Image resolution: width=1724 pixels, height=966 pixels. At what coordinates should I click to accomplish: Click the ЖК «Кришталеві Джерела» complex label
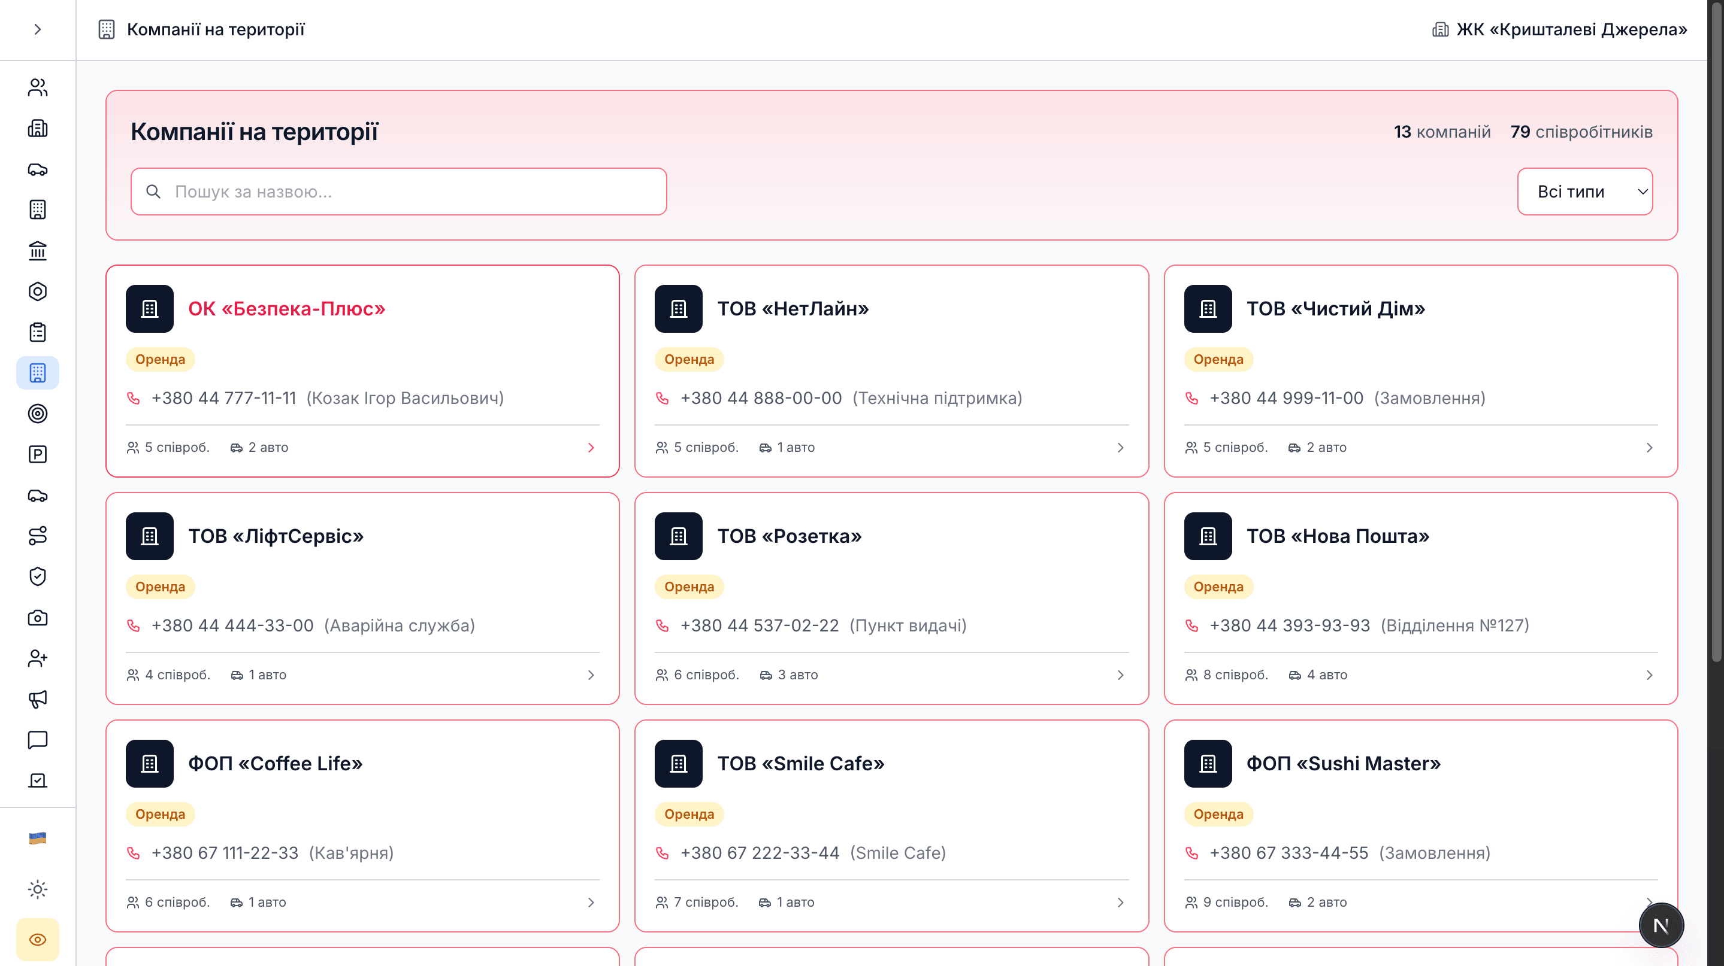click(1559, 29)
